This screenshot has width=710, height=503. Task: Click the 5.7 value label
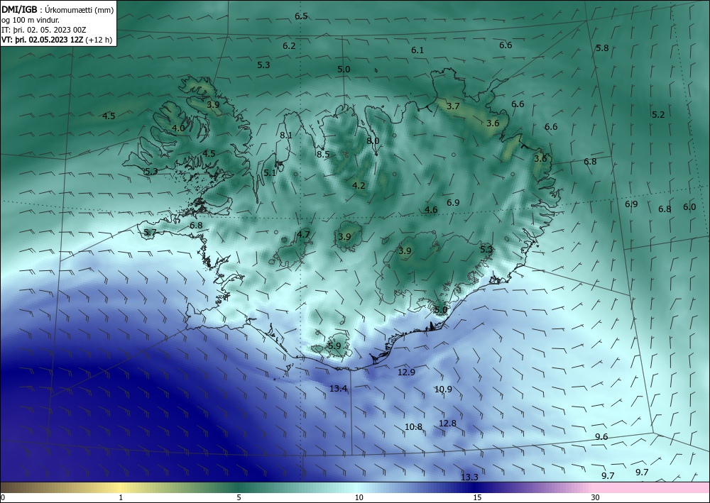coord(150,233)
